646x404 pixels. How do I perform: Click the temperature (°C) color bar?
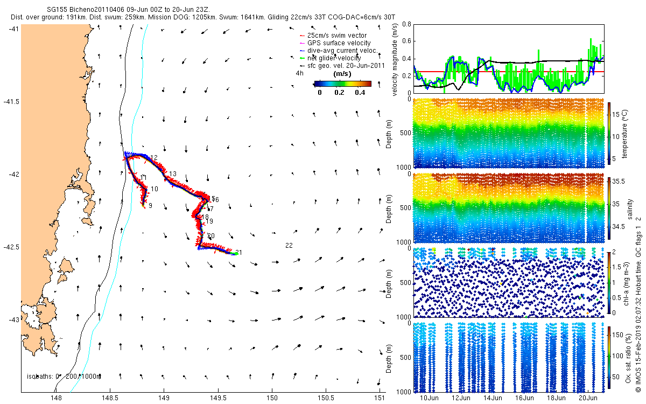[609, 134]
